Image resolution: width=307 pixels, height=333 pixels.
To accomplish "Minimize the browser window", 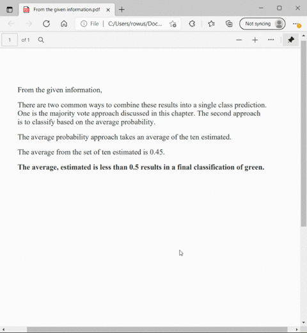I will click(261, 8).
